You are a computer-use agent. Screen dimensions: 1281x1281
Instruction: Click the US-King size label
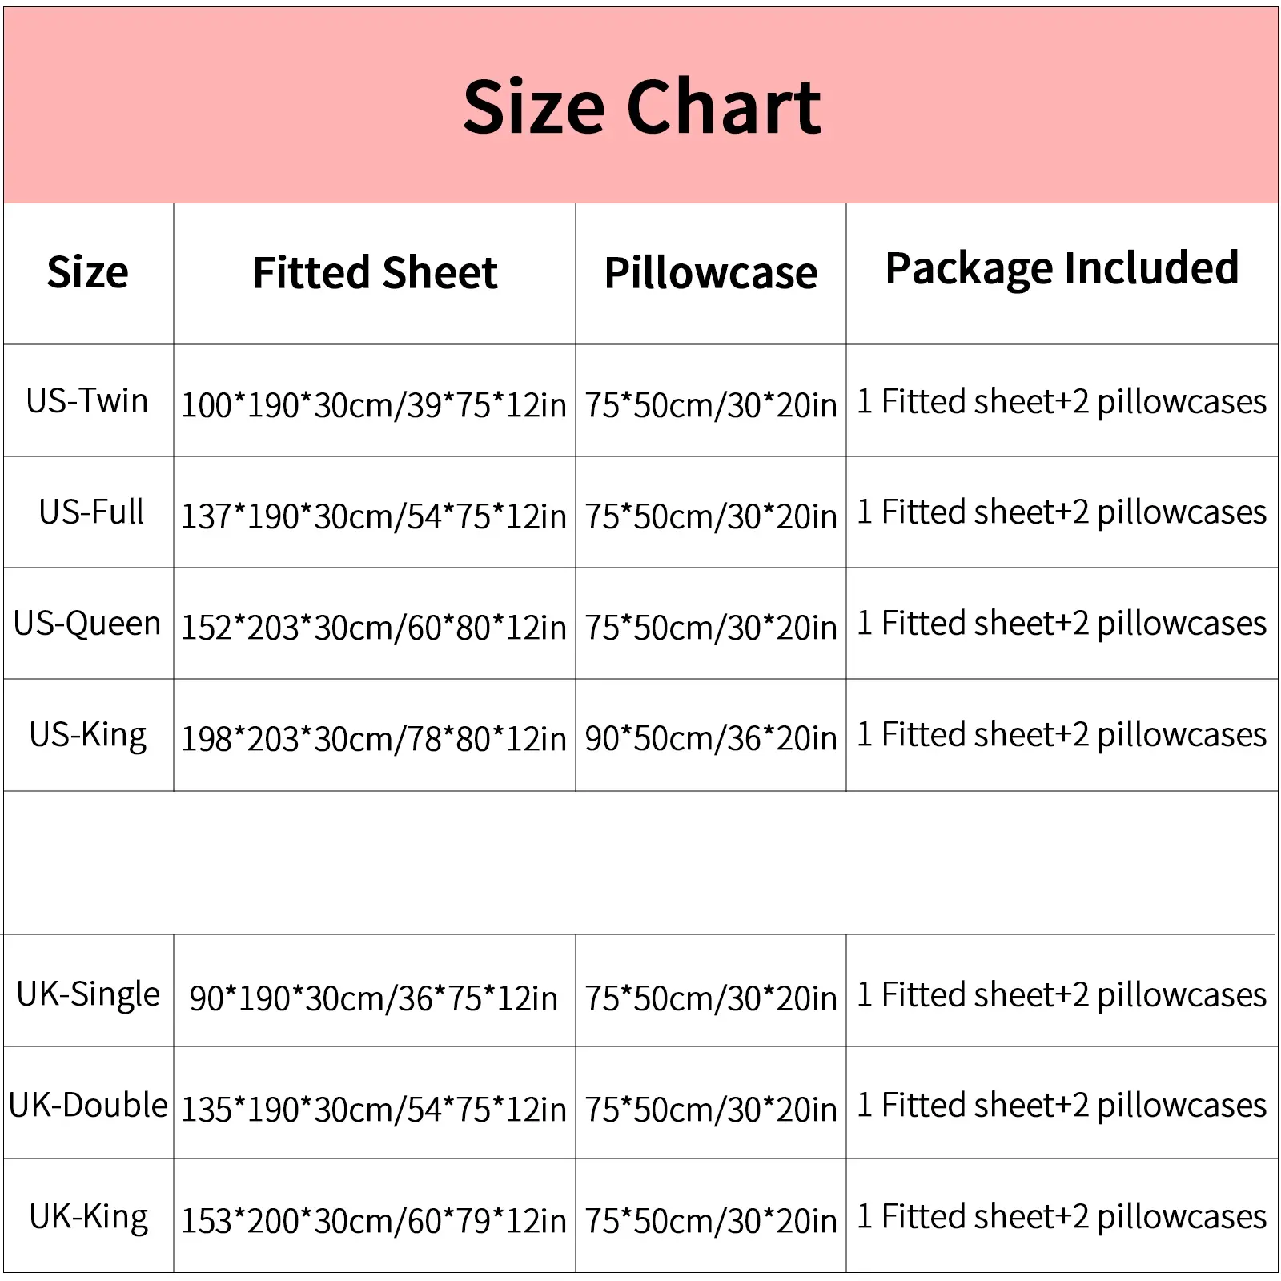(x=88, y=735)
